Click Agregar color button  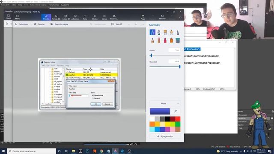coord(164,136)
